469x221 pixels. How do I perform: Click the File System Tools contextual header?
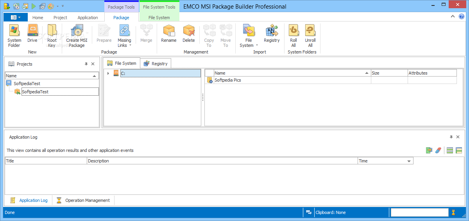pyautogui.click(x=159, y=7)
